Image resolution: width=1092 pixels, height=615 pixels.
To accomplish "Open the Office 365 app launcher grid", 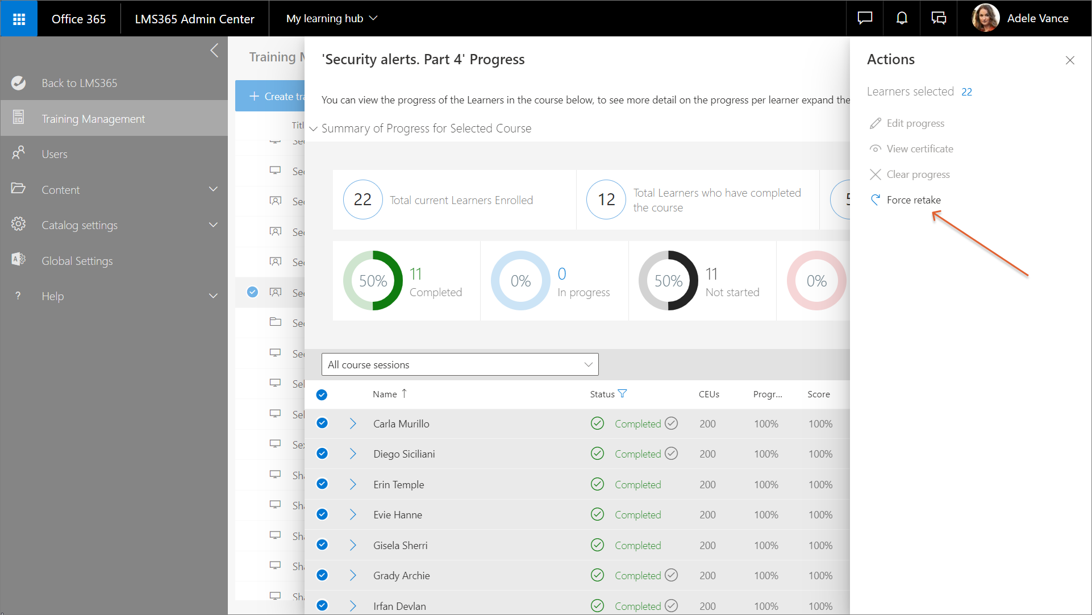I will click(19, 19).
